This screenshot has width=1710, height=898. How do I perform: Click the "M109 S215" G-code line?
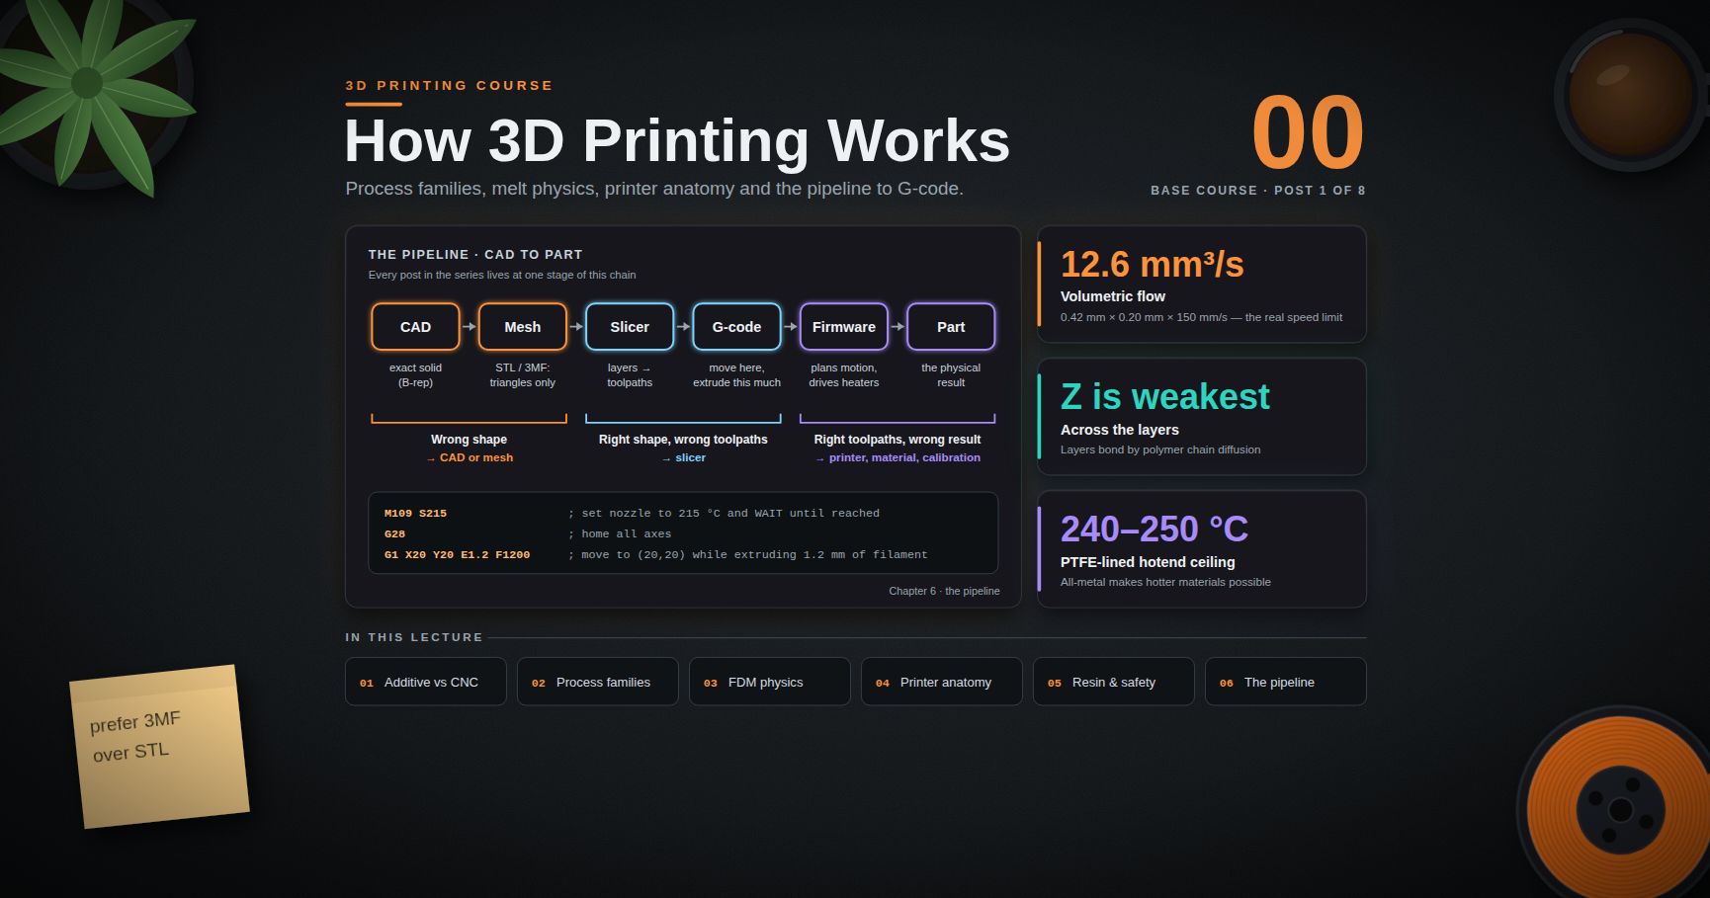coord(415,514)
